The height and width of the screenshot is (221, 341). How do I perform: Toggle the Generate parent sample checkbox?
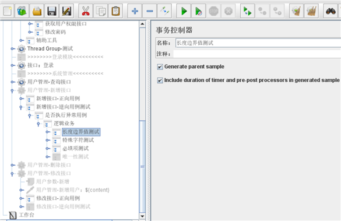click(x=160, y=67)
